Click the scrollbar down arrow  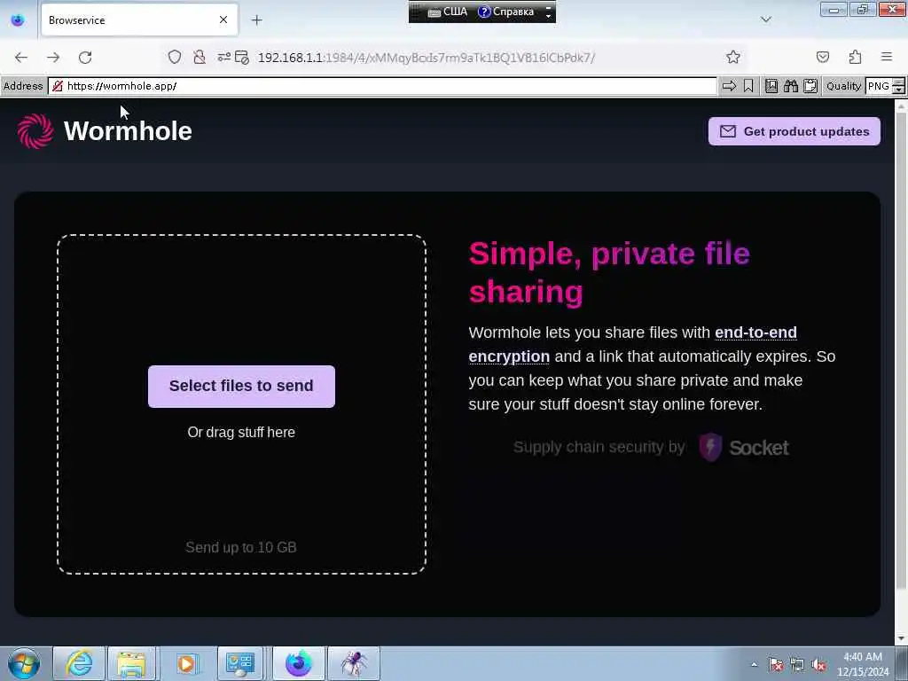pos(901,638)
